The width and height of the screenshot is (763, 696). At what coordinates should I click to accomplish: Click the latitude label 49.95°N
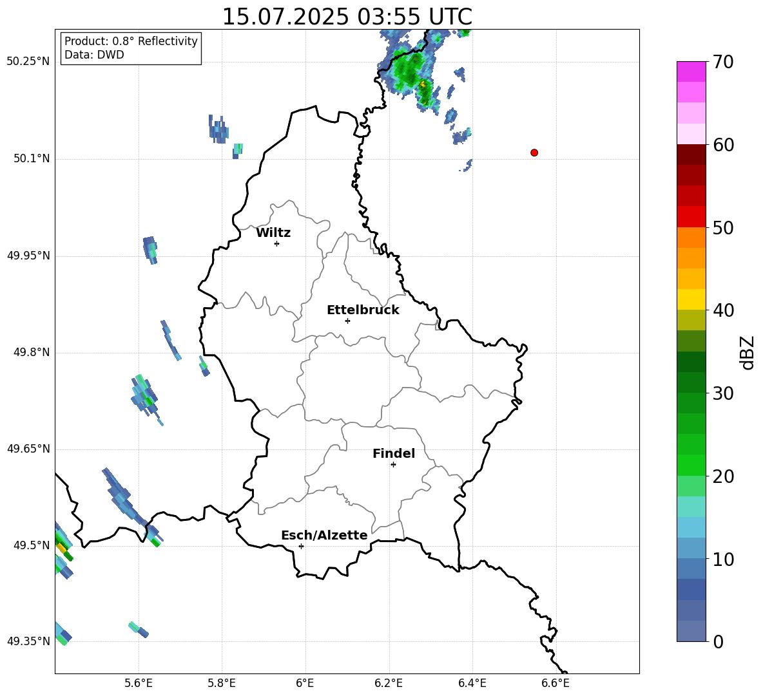tap(28, 255)
